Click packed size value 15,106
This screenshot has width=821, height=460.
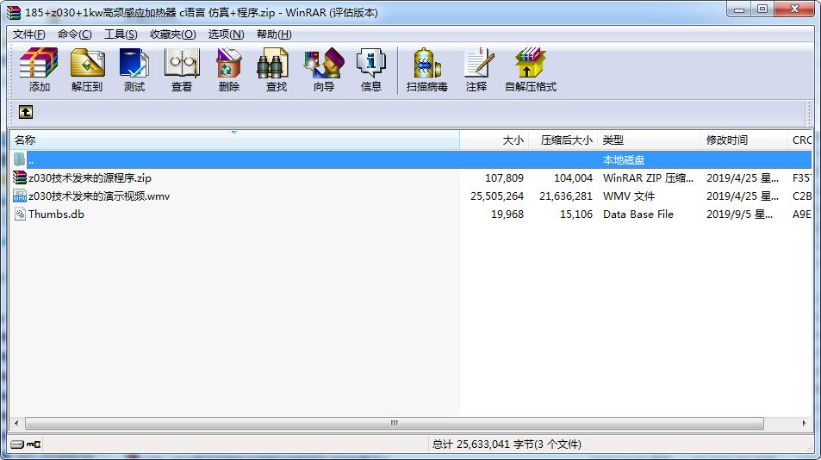click(x=576, y=214)
